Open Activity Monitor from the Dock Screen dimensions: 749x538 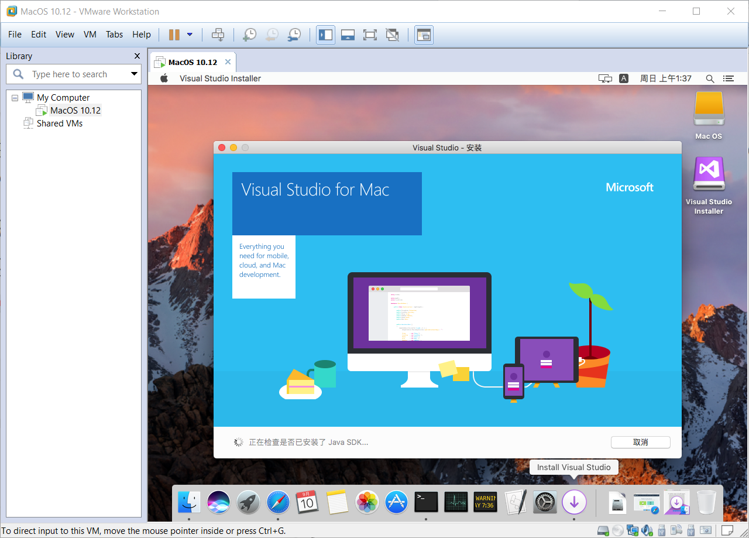click(x=456, y=502)
